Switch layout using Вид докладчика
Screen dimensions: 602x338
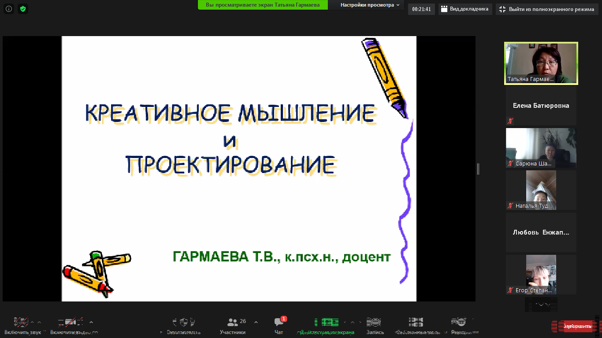point(465,9)
